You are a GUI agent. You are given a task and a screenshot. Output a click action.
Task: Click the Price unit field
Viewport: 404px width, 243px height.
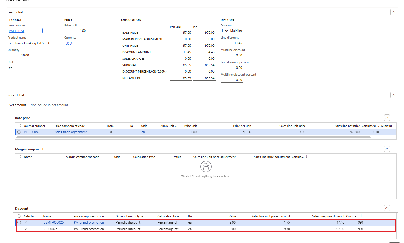(x=76, y=31)
